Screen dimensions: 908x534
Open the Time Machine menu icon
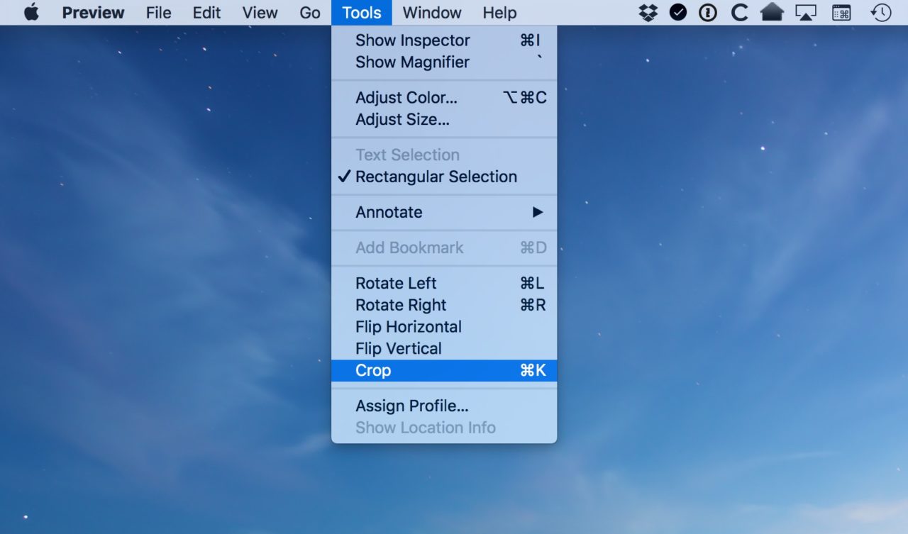pyautogui.click(x=880, y=12)
